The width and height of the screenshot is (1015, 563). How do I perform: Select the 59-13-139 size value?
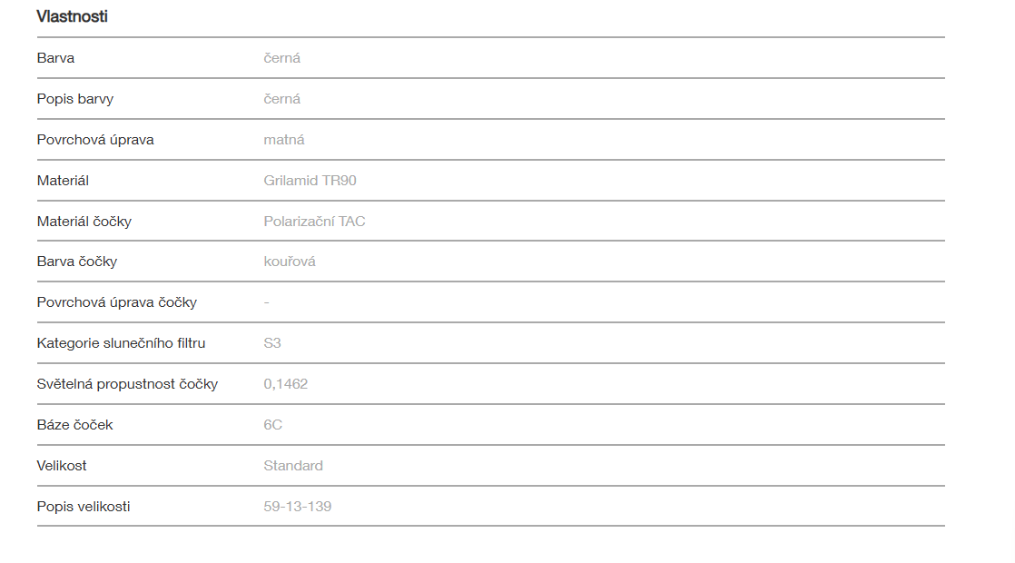tap(298, 507)
